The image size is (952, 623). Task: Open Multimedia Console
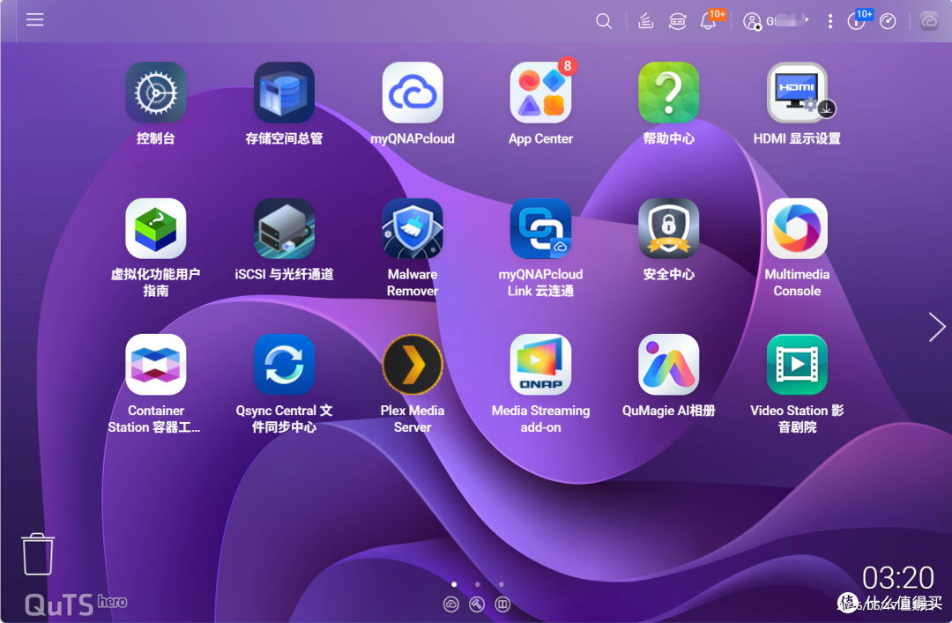coord(797,228)
